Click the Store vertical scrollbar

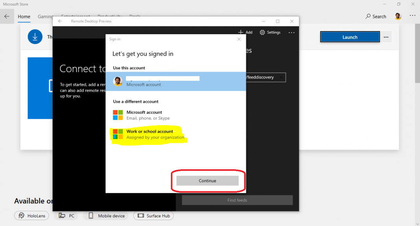pos(417,54)
